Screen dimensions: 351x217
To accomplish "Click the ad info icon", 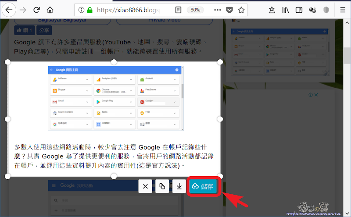I will [311, 95].
